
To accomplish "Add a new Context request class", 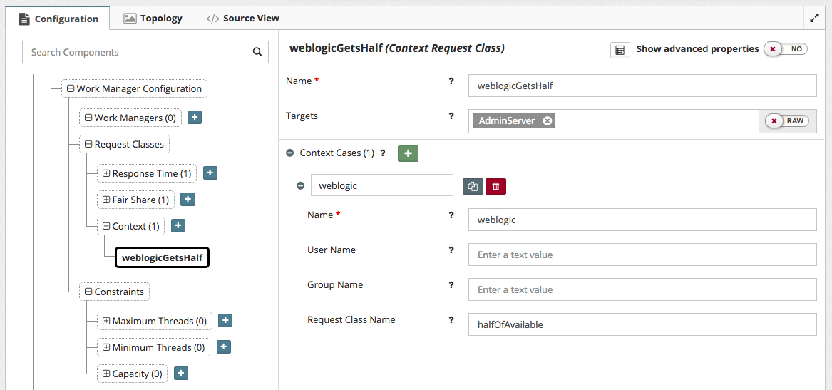I will [x=178, y=226].
